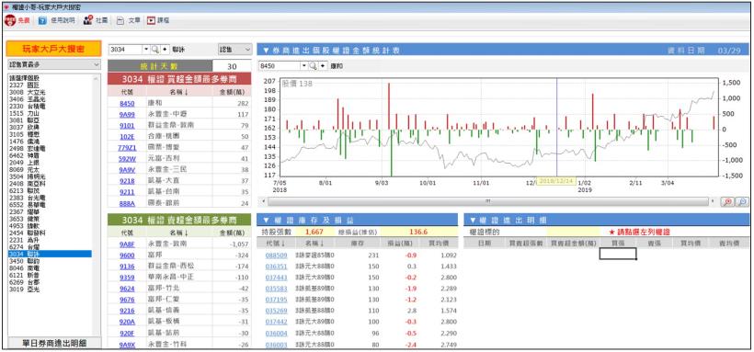Click the plus icon beside the 8450 search

322,66
